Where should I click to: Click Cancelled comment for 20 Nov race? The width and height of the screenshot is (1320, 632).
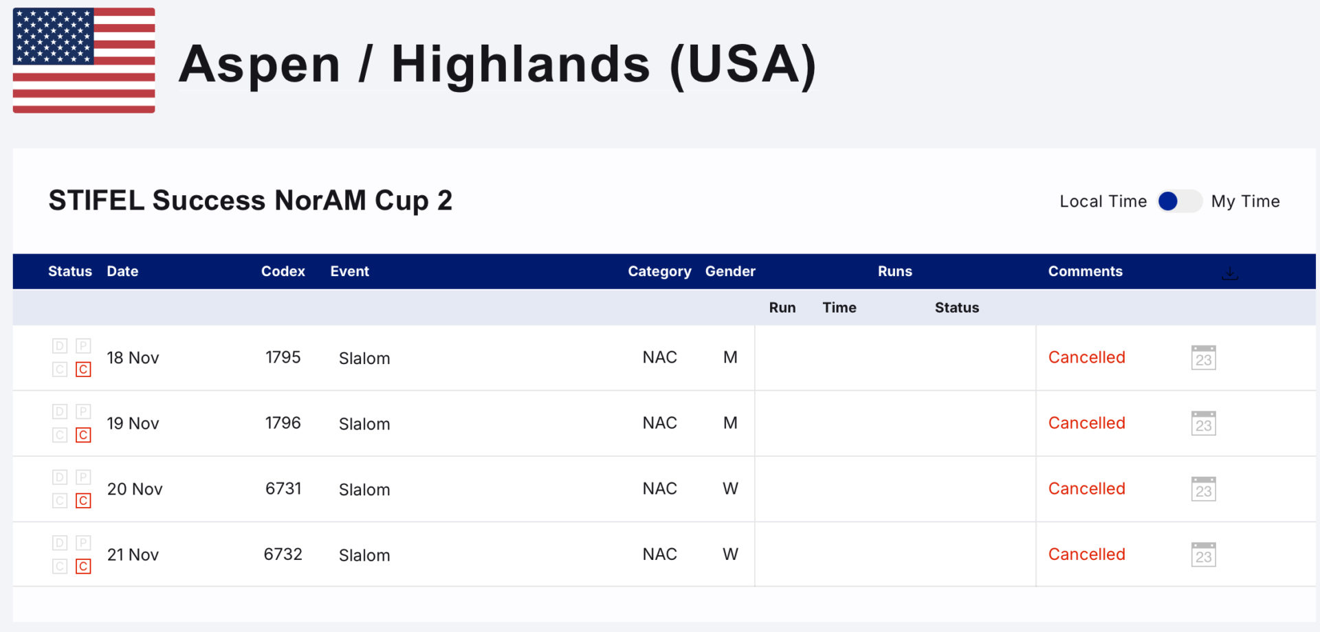click(1087, 488)
